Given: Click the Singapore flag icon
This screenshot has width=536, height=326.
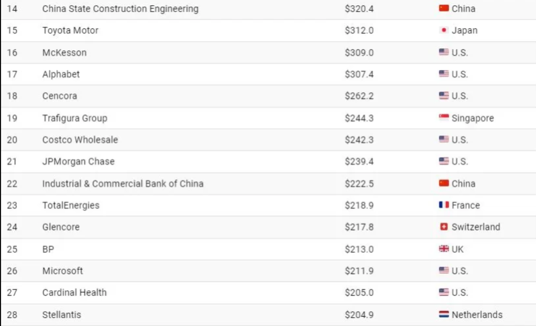Looking at the screenshot, I should tap(444, 118).
